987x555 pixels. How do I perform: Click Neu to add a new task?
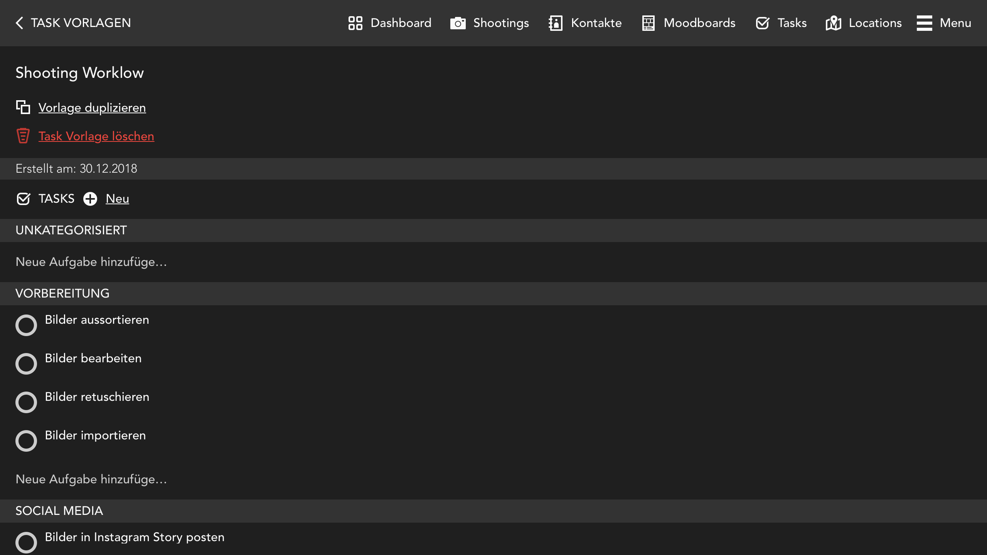tap(117, 199)
